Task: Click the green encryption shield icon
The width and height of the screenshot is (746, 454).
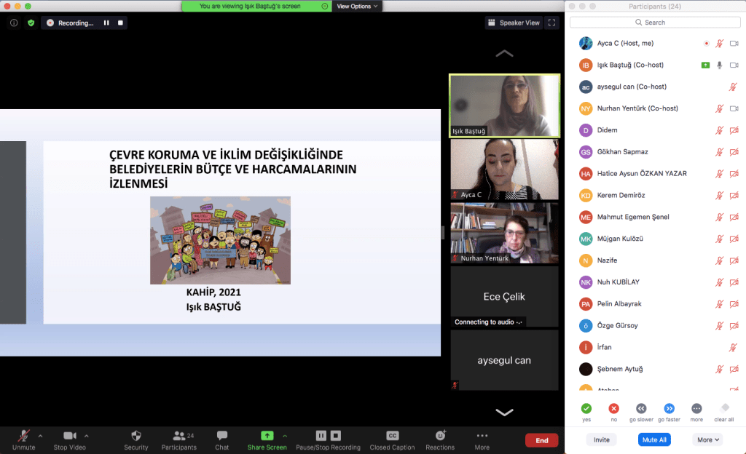Action: point(31,23)
